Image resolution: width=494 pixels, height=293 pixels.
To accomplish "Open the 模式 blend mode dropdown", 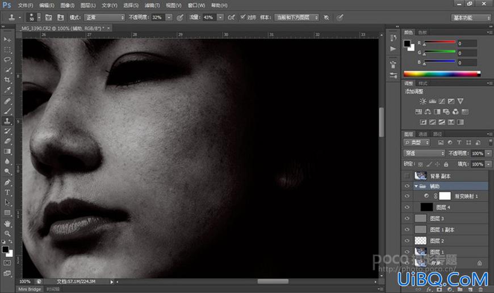I will (x=104, y=18).
